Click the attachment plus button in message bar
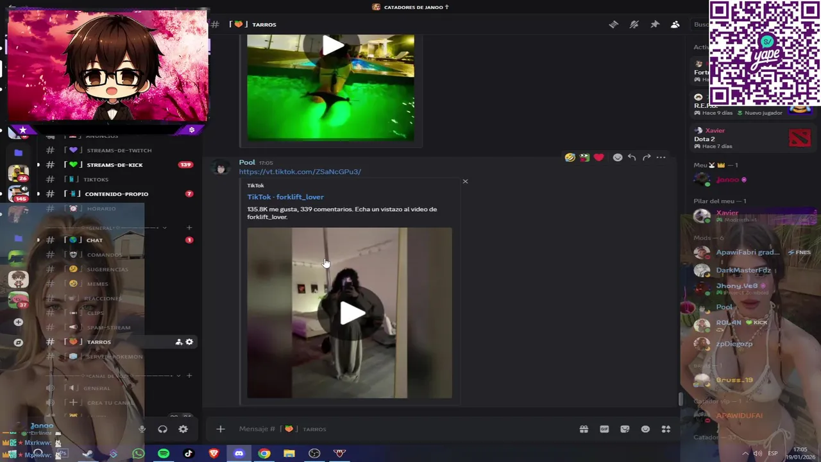Viewport: 821px width, 462px height. pos(220,429)
